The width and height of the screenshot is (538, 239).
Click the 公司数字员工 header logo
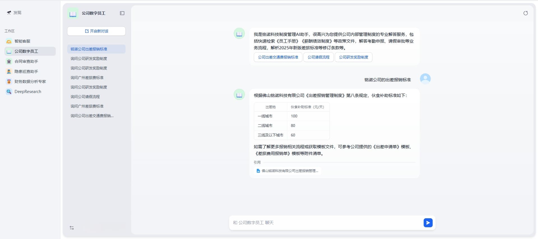[x=73, y=13]
